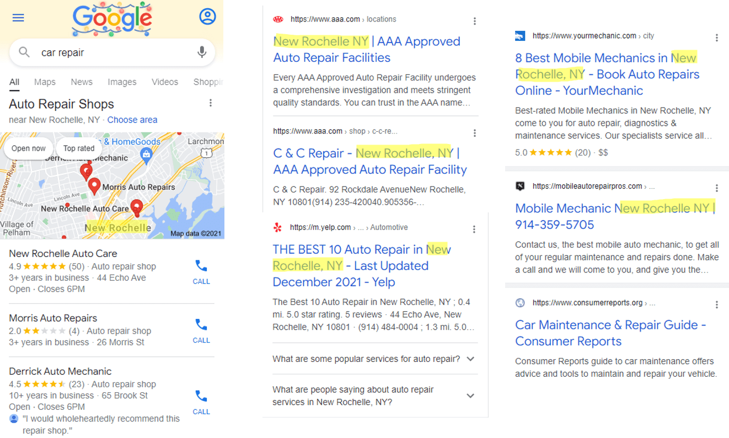
Task: Switch to the Images tab
Action: [x=122, y=82]
